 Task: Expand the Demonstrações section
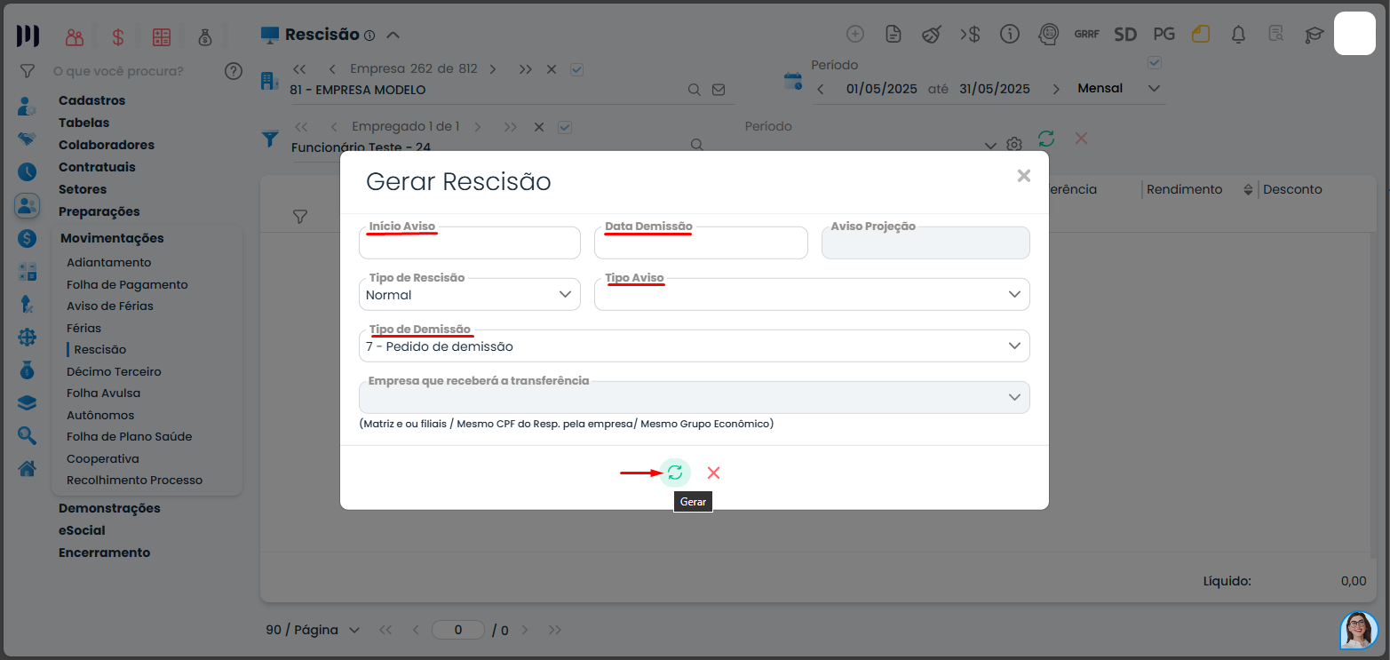click(109, 508)
